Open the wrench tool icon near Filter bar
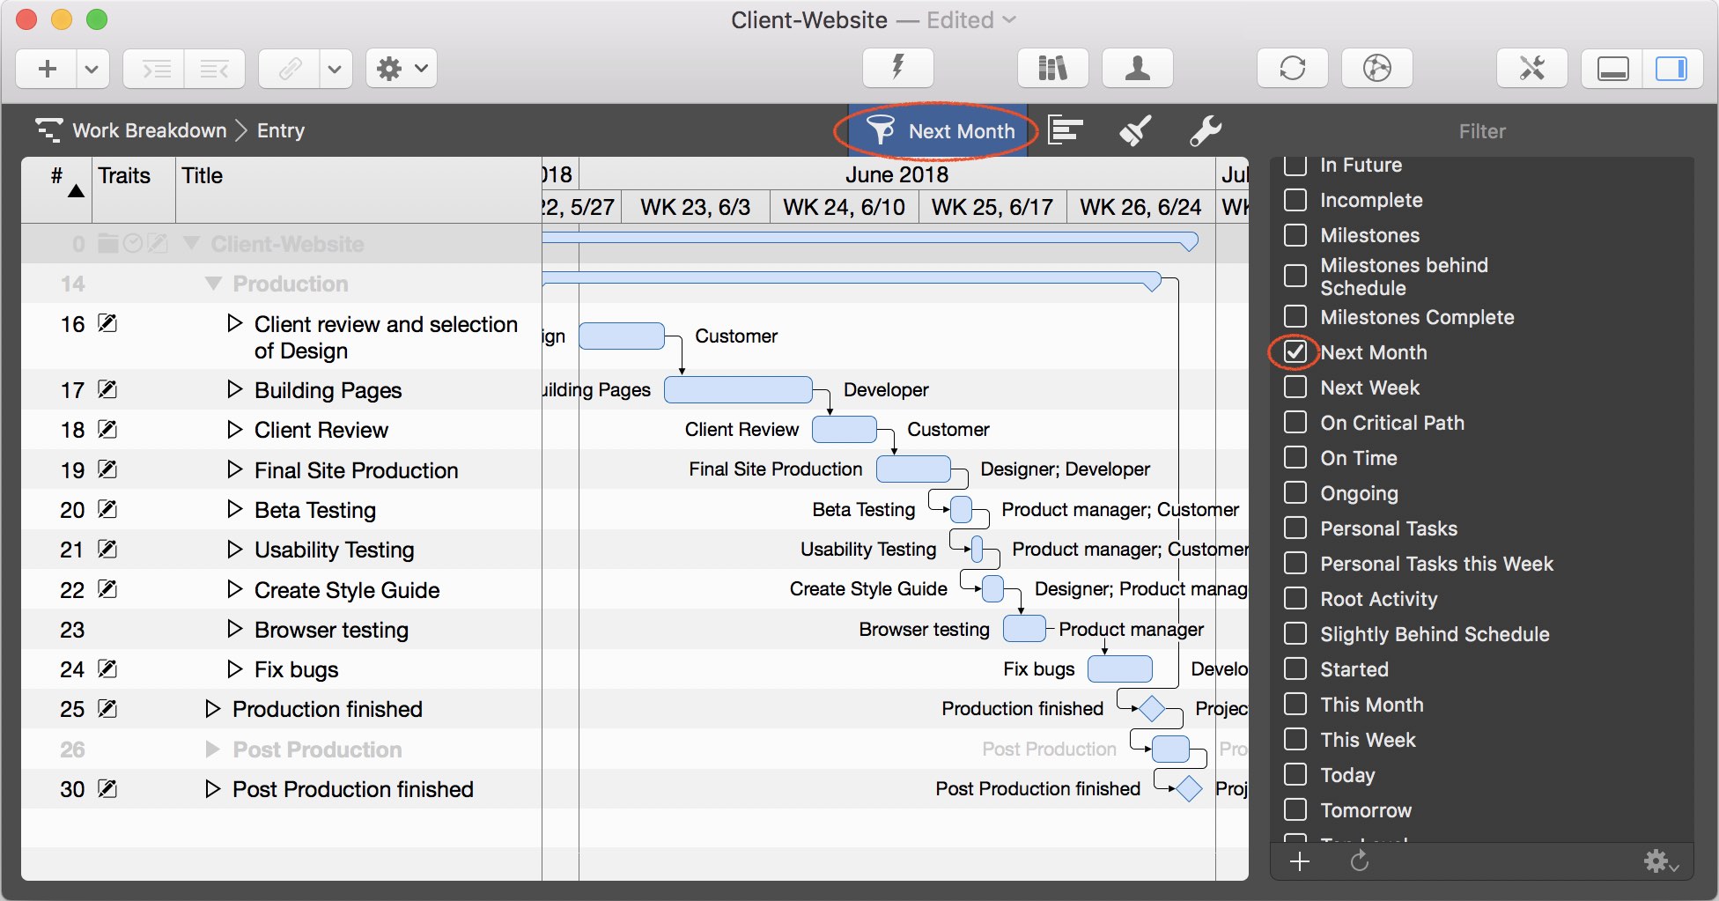The height and width of the screenshot is (901, 1719). [1206, 130]
